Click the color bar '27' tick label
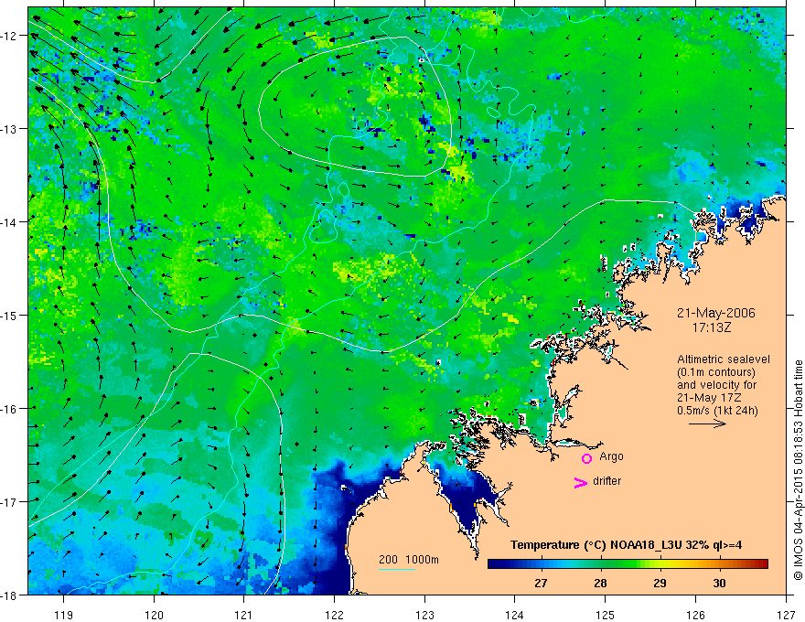The width and height of the screenshot is (805, 622). (x=541, y=583)
